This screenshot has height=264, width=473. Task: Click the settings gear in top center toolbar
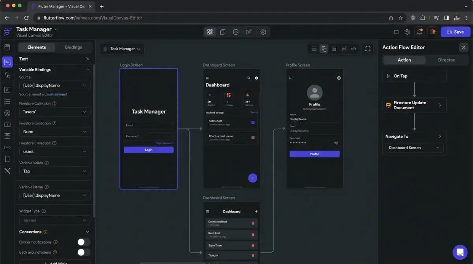tap(263, 32)
